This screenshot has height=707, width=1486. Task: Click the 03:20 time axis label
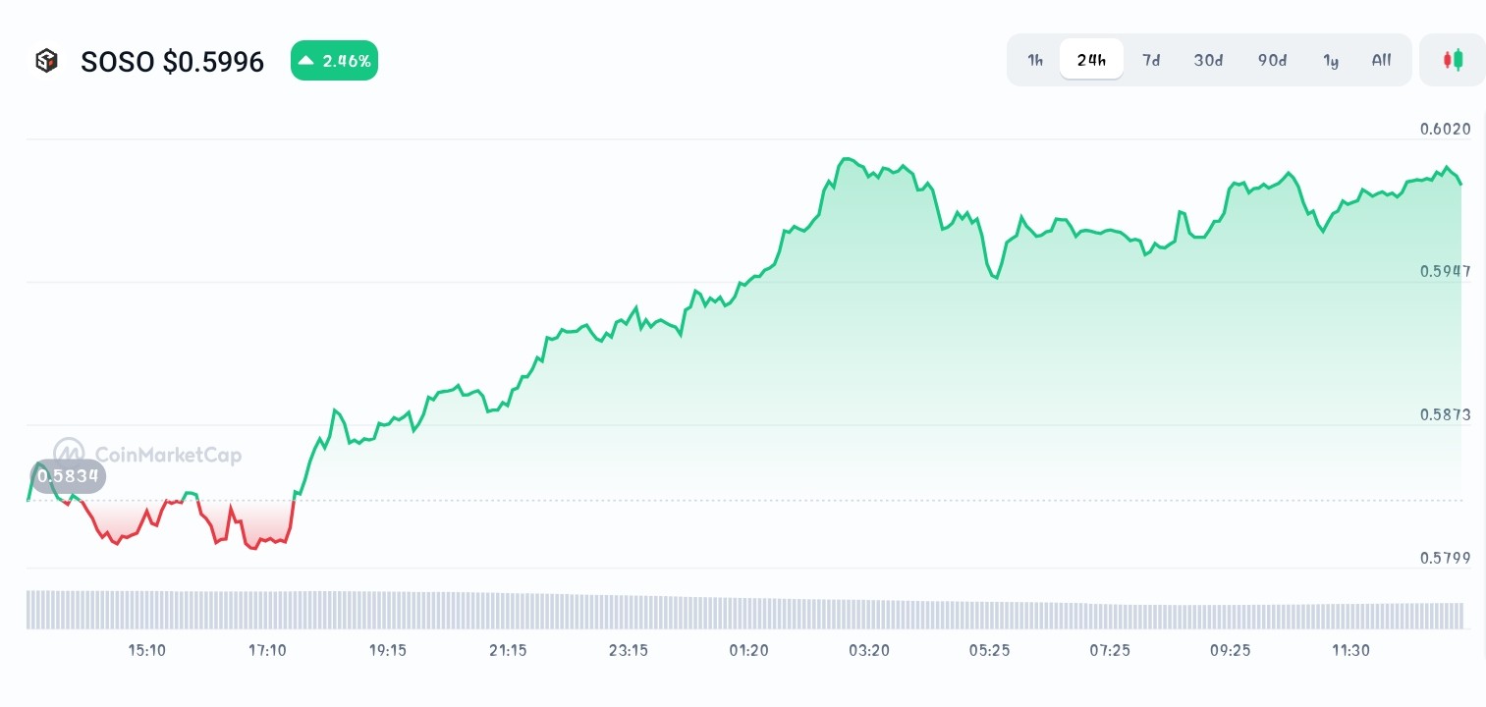869,650
